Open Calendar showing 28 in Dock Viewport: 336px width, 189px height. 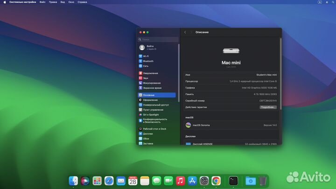tap(133, 181)
